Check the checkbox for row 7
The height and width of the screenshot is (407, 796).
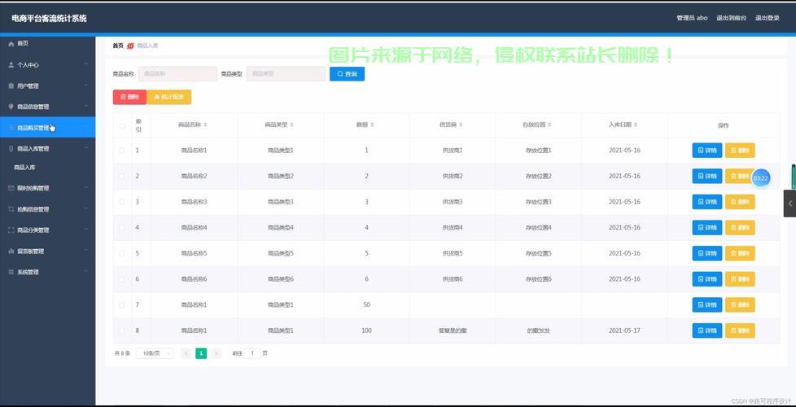pos(122,305)
